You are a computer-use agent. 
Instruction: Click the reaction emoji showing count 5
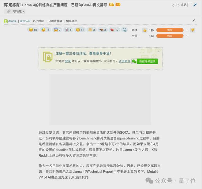68,30
